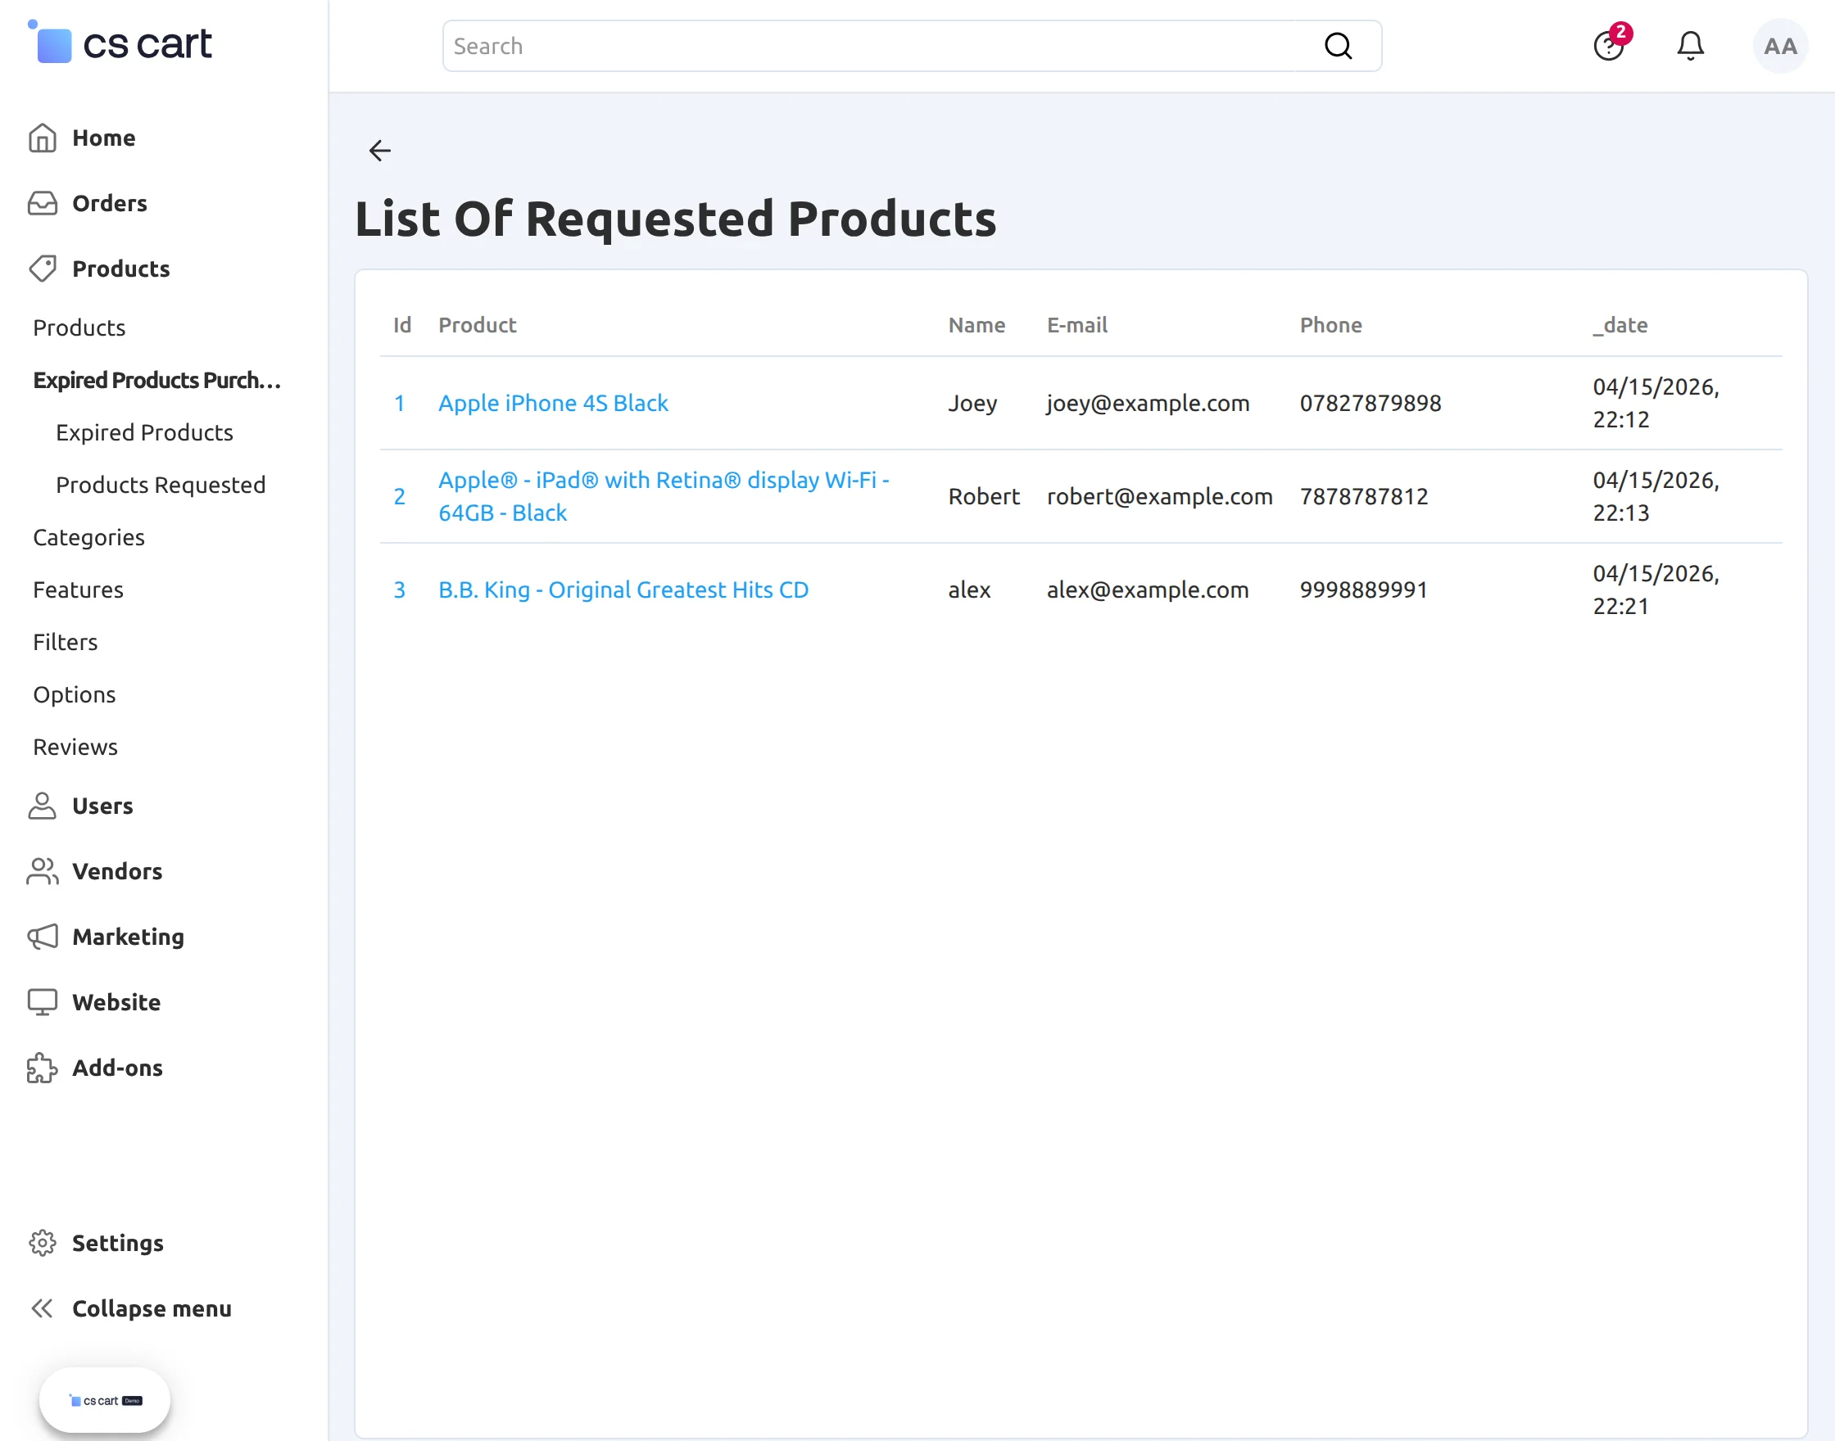Select email joey@example.com
Image resolution: width=1835 pixels, height=1441 pixels.
(x=1148, y=404)
